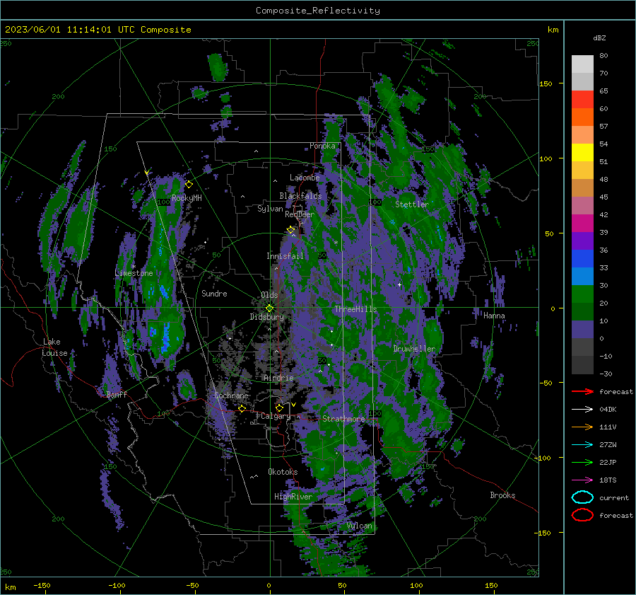Select the yellow radar site marker at Olds

click(269, 308)
